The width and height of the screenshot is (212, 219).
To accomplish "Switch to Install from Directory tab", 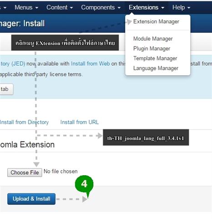I will point(24,122).
